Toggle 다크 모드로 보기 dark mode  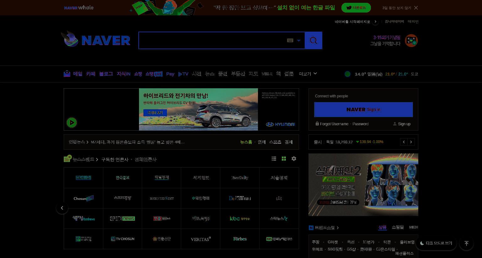pyautogui.click(x=436, y=243)
